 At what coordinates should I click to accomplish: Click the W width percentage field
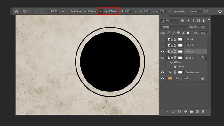pos(92,11)
